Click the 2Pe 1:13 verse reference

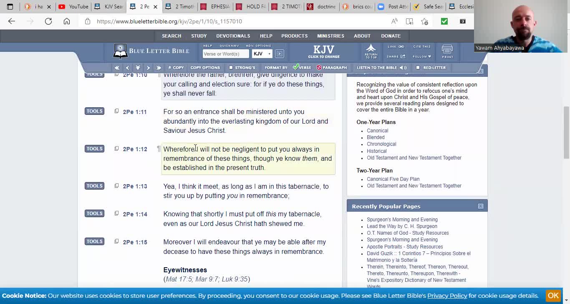(x=135, y=186)
